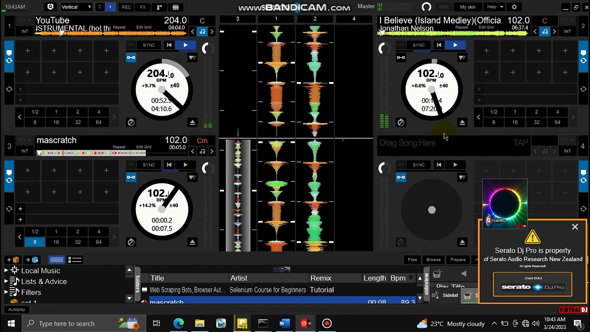
Task: Open the My skin menu
Action: [x=467, y=7]
